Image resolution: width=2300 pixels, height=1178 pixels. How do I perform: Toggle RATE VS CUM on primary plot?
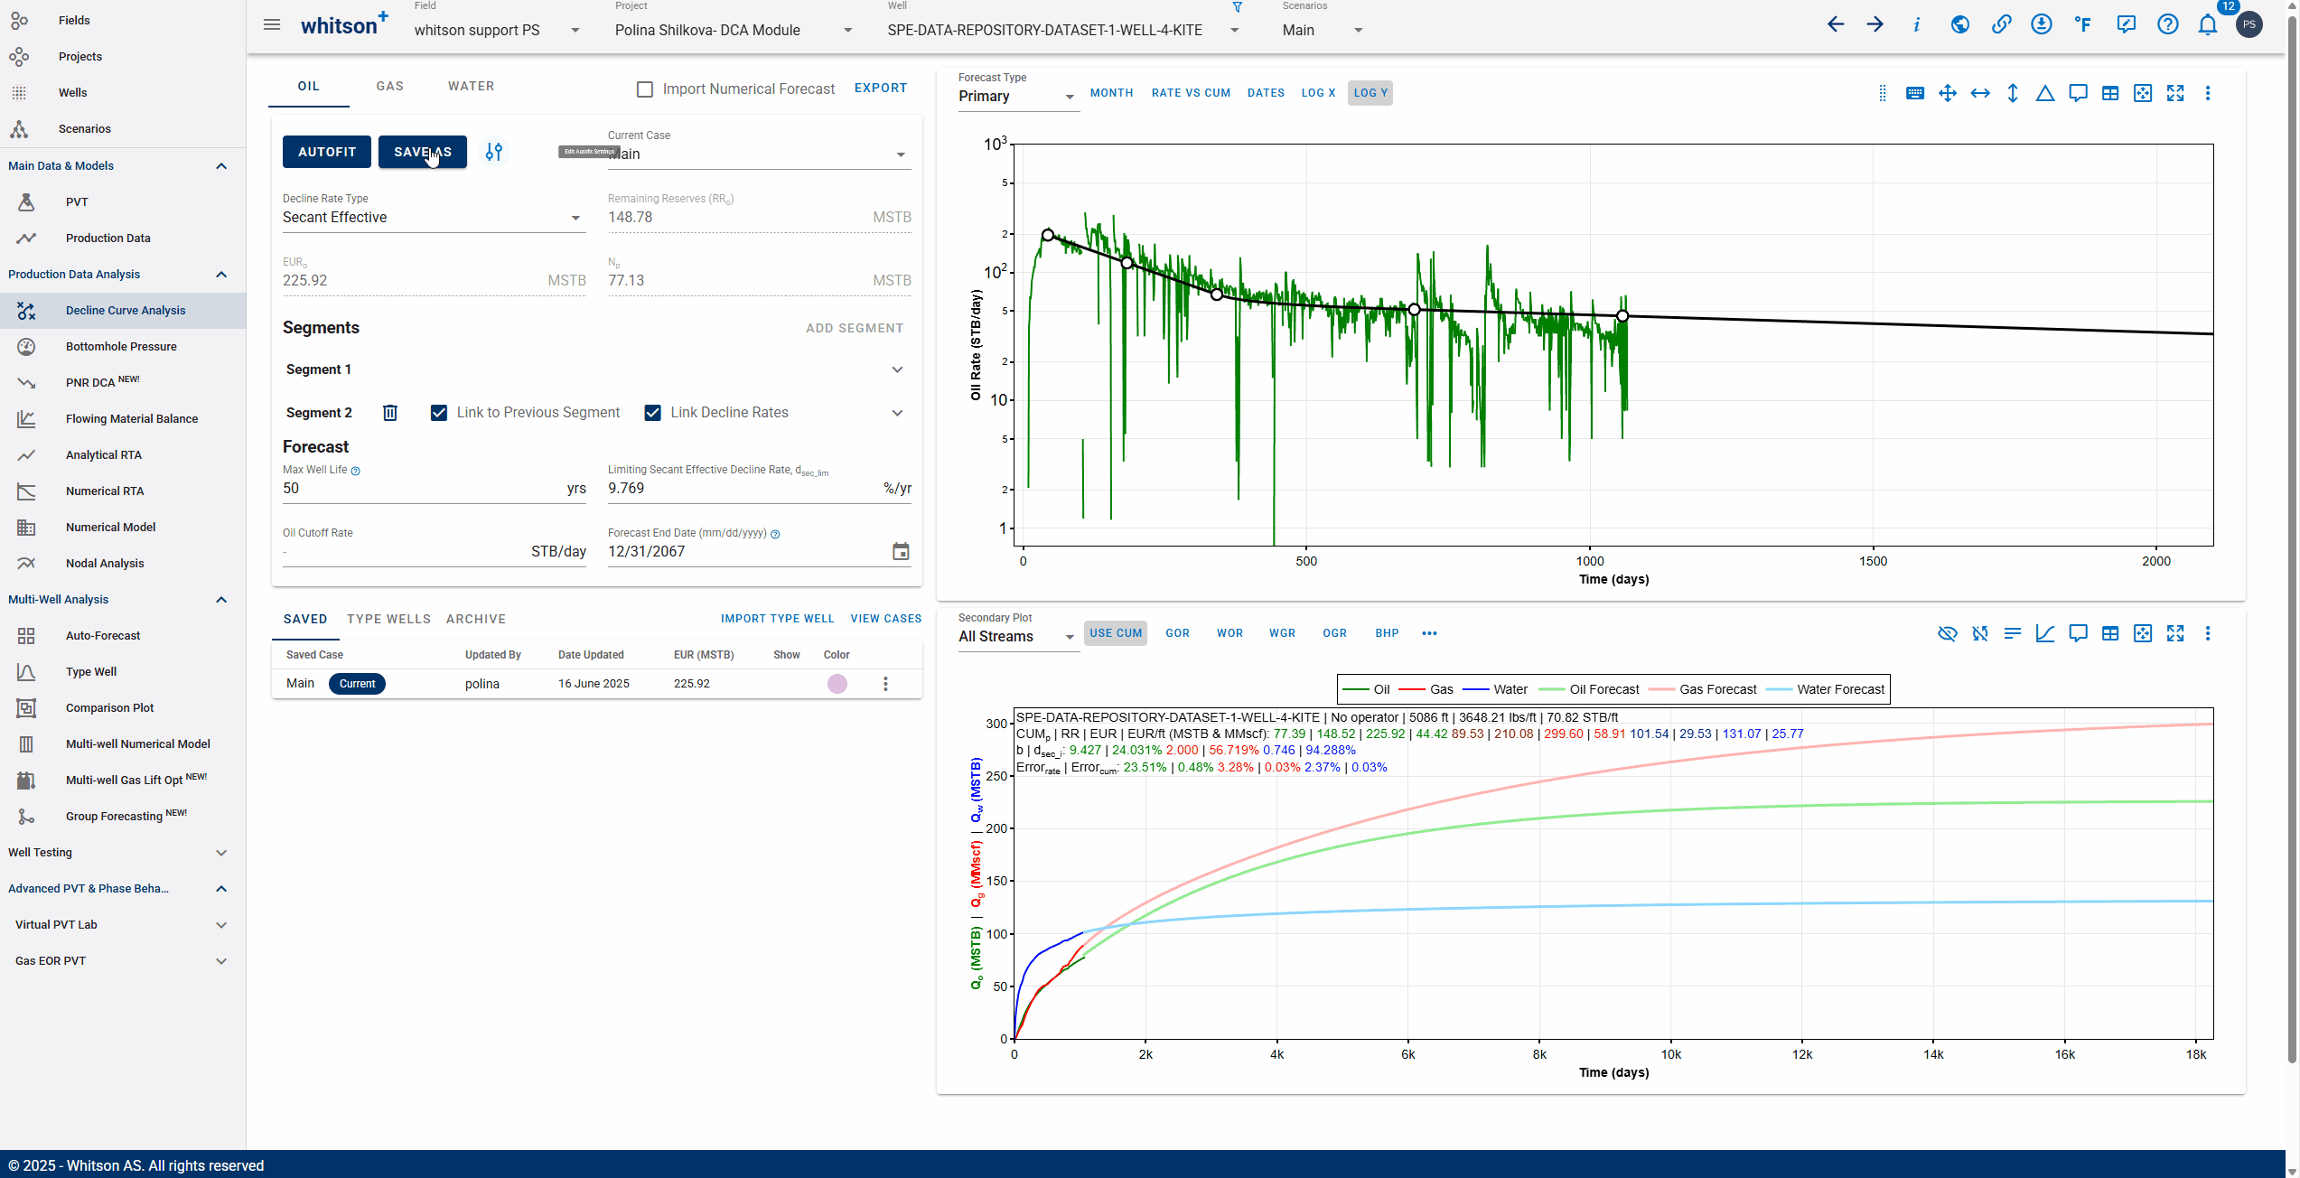pos(1191,93)
